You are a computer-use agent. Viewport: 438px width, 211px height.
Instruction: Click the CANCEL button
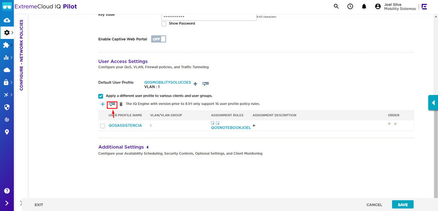(374, 204)
